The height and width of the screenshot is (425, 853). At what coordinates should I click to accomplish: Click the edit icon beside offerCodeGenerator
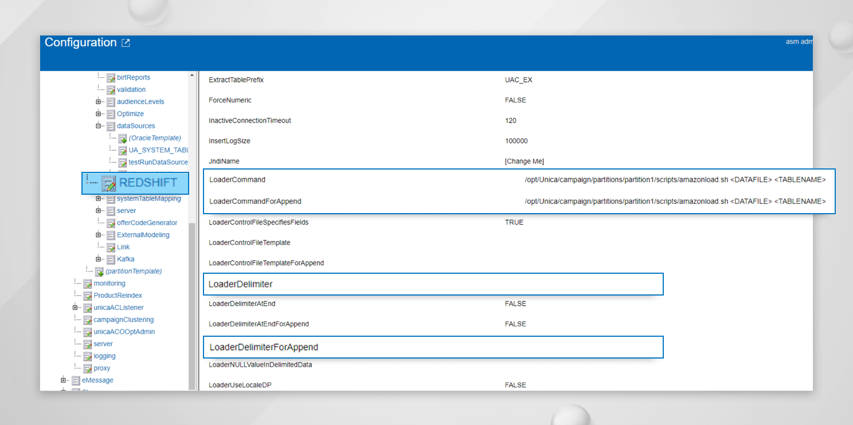pos(111,222)
